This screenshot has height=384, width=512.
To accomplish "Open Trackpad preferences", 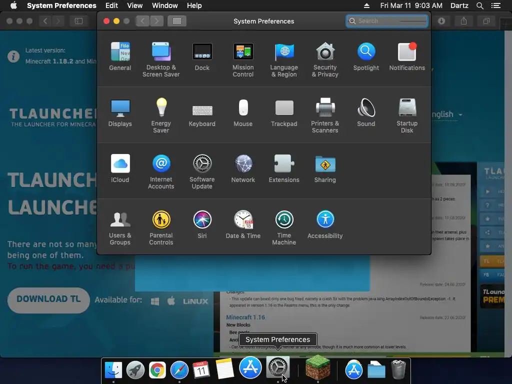I will coord(284,112).
